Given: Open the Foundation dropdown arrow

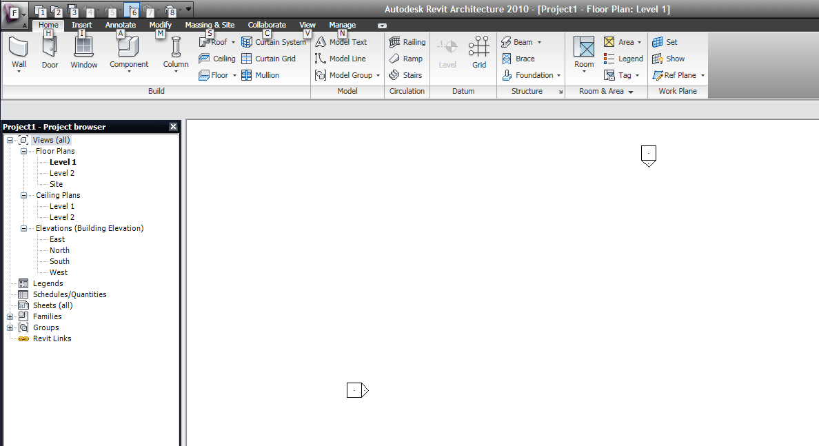Looking at the screenshot, I should coord(559,76).
